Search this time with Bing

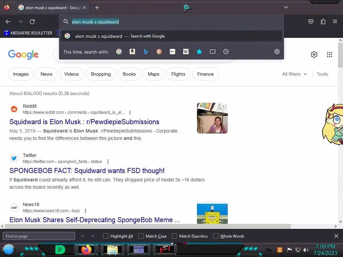pos(146,52)
